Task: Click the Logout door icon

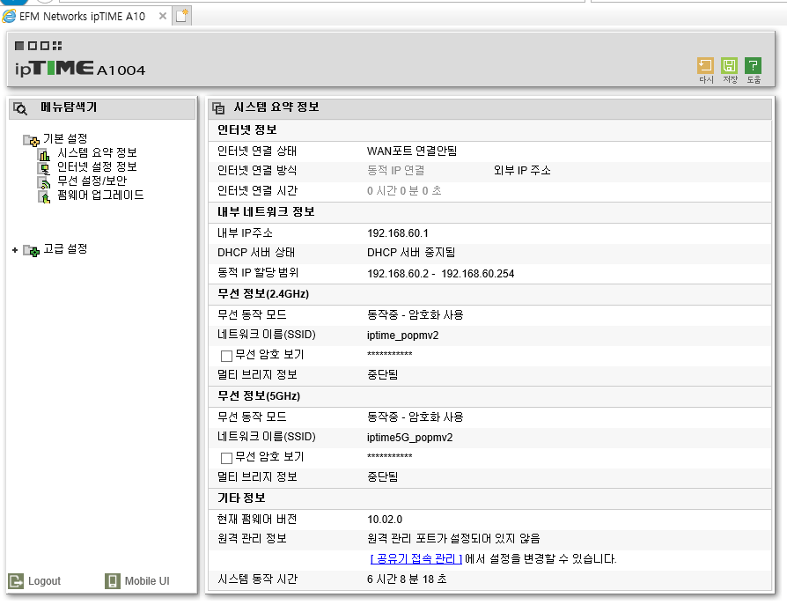Action: 16,581
